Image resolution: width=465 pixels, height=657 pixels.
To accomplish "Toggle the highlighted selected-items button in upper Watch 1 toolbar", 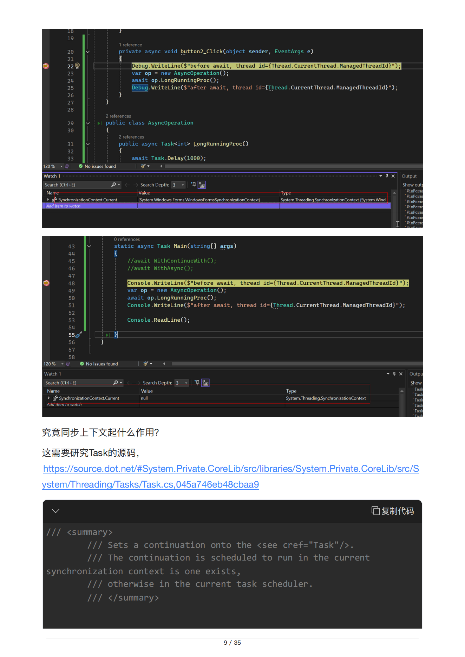I will point(202,185).
